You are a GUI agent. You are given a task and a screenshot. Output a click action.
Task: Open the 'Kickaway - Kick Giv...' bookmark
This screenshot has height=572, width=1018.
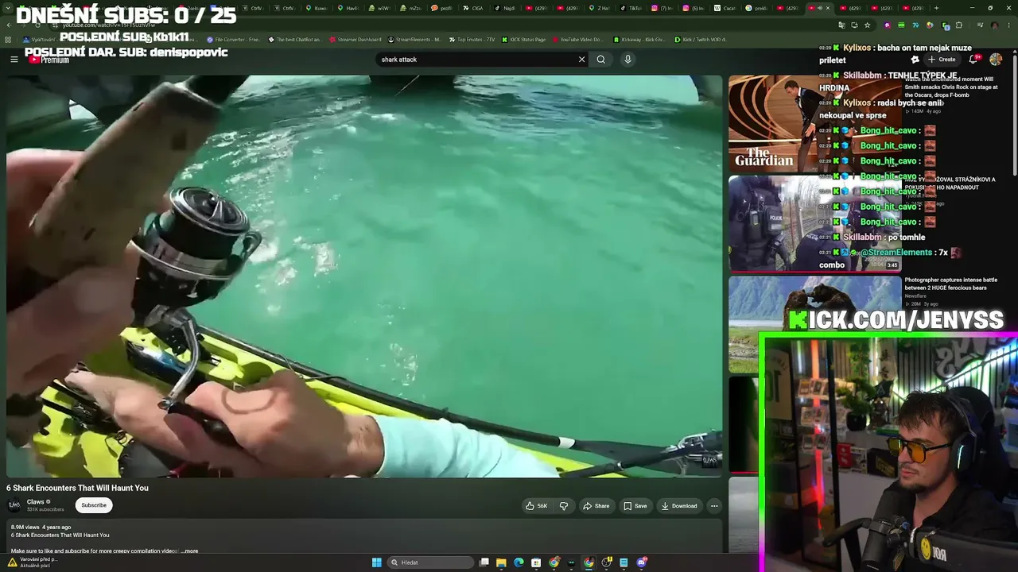(x=639, y=39)
